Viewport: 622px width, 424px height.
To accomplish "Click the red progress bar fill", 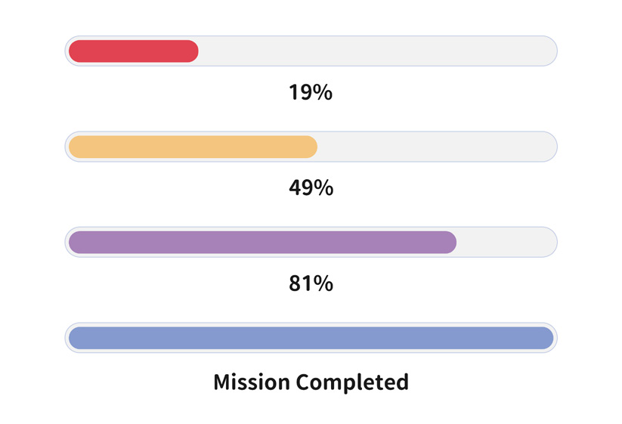I will [x=133, y=51].
